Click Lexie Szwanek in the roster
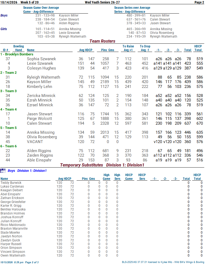Image resolution: width=205 pixels, height=264 pixels. click(x=40, y=63)
